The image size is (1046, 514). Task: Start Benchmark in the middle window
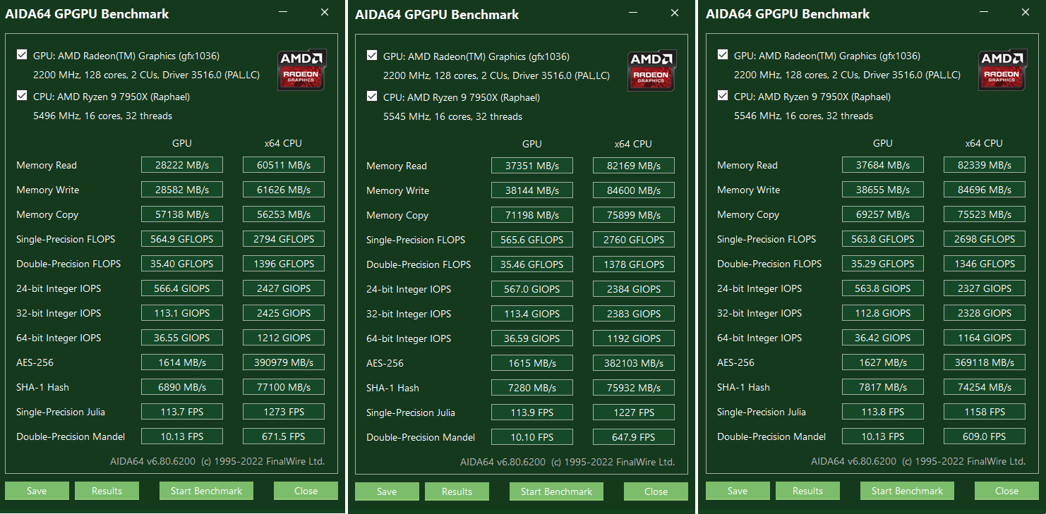pyautogui.click(x=556, y=491)
